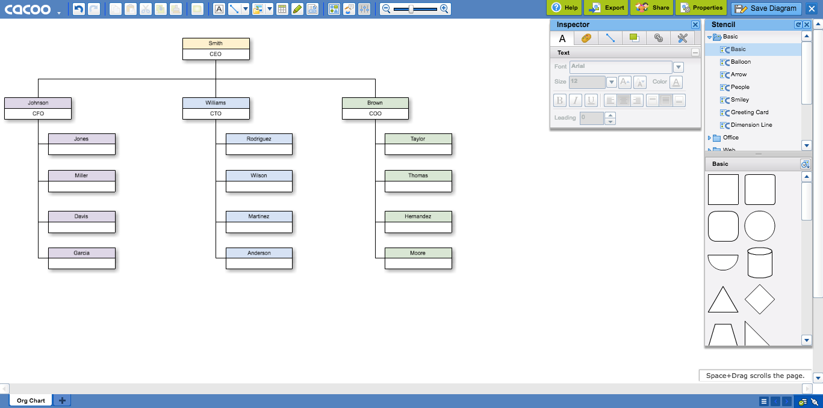Select the Balloon stencil item
This screenshot has height=408, width=823.
coord(741,62)
